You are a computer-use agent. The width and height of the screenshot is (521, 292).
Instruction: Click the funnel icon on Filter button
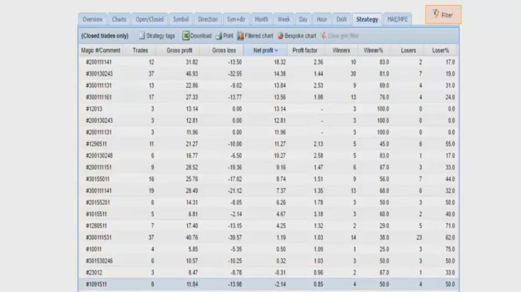[436, 14]
